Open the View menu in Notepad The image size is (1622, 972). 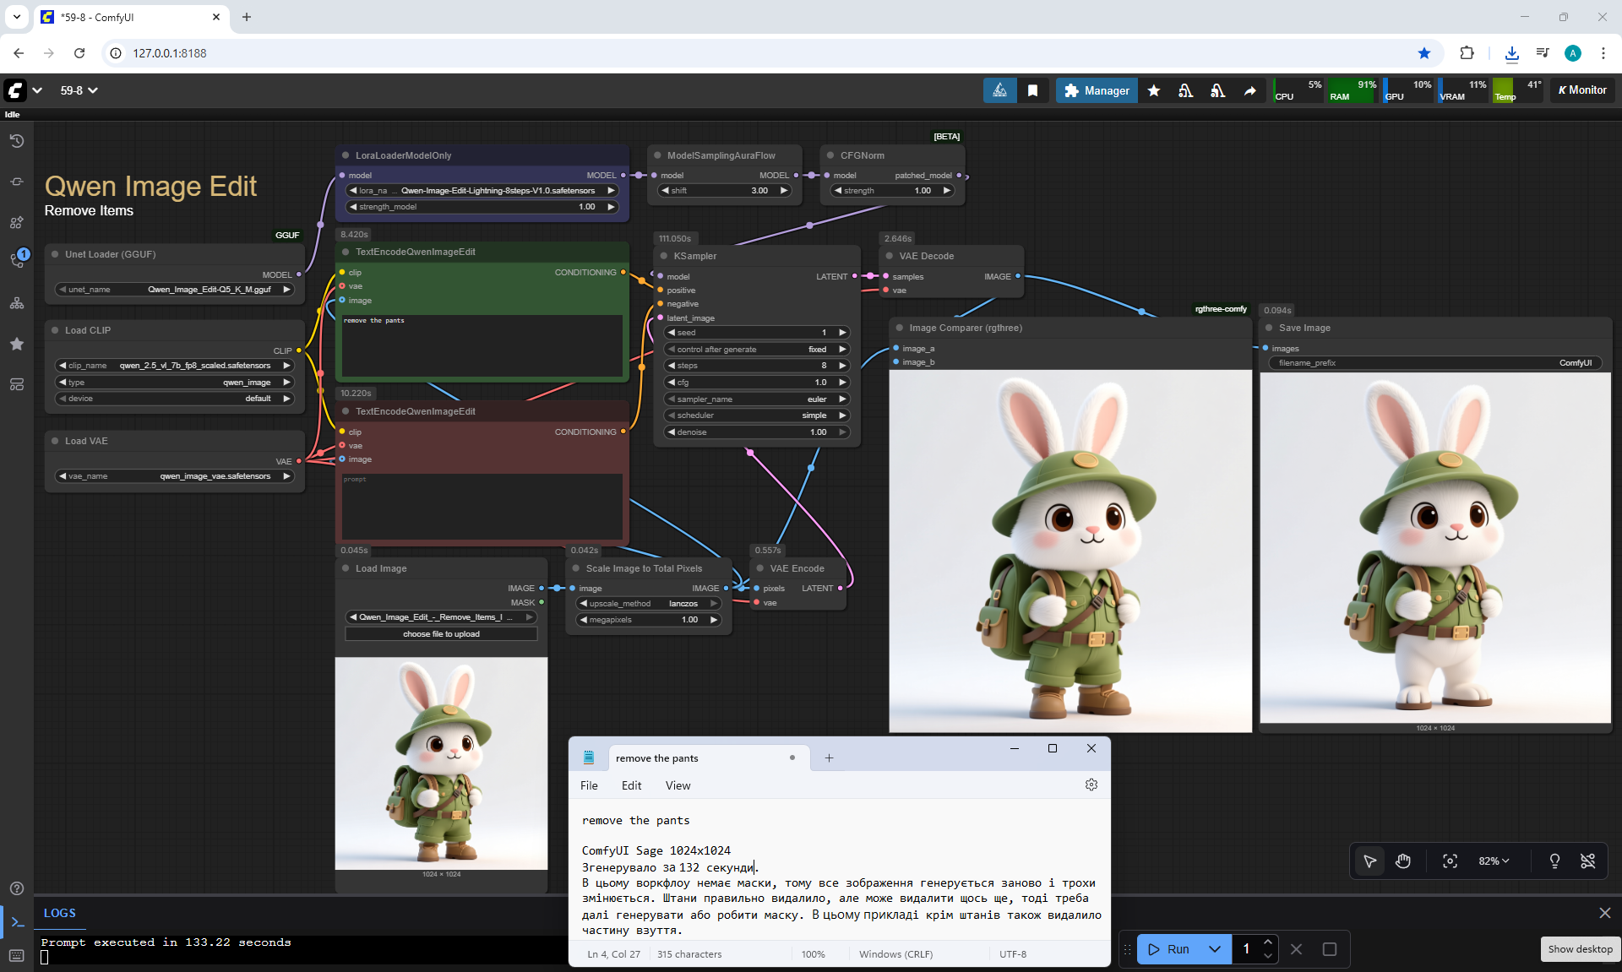[678, 785]
